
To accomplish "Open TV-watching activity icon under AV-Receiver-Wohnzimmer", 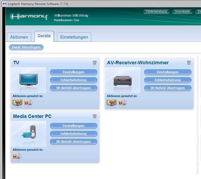I will (x=111, y=103).
